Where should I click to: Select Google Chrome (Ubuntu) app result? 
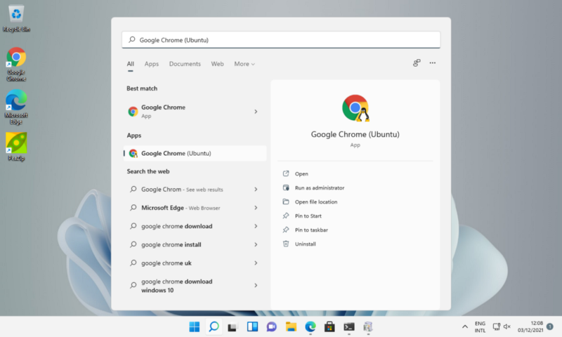[195, 153]
